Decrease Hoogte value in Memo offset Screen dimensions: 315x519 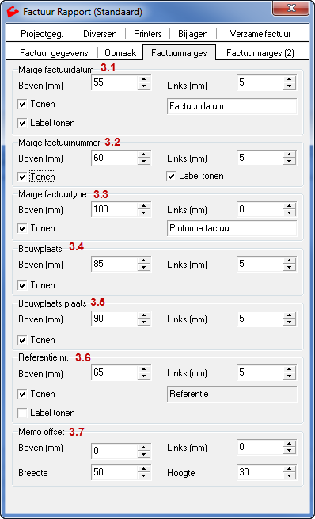[289, 475]
